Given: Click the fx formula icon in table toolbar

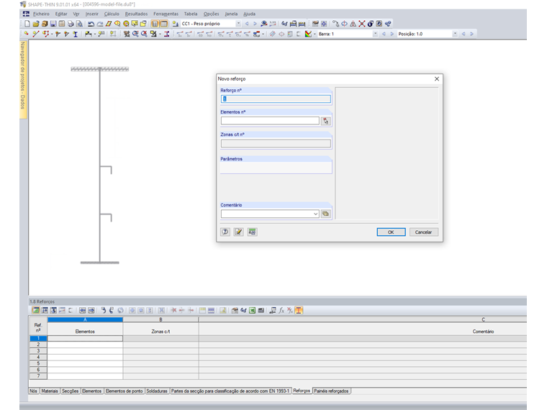Looking at the screenshot, I should pyautogui.click(x=281, y=310).
